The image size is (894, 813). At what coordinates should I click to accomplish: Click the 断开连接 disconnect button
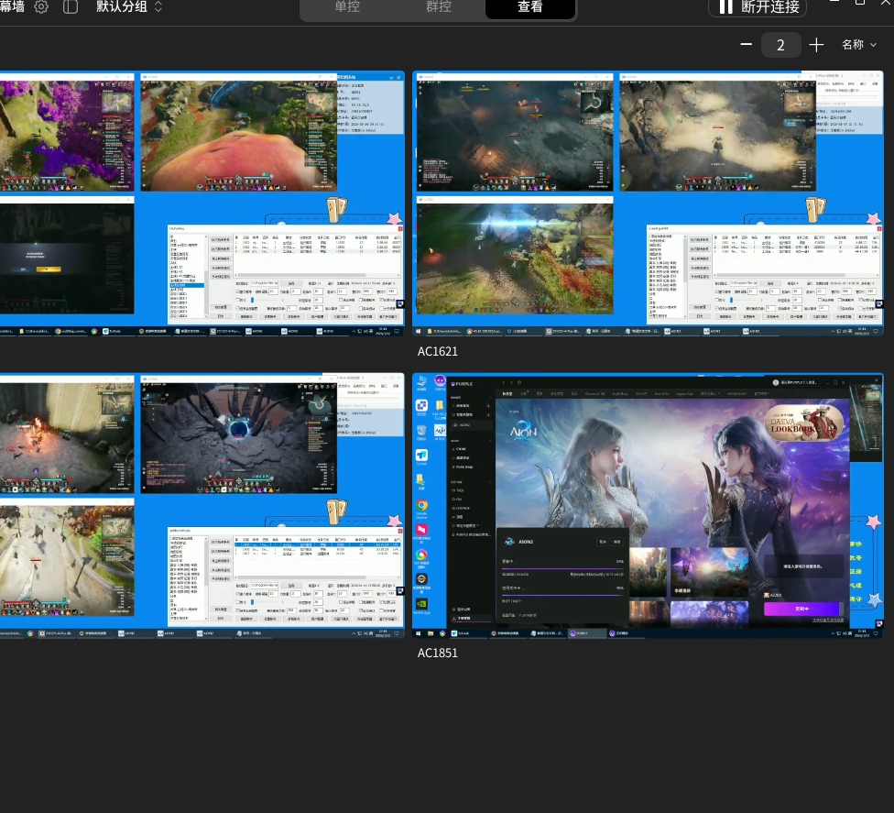point(758,7)
